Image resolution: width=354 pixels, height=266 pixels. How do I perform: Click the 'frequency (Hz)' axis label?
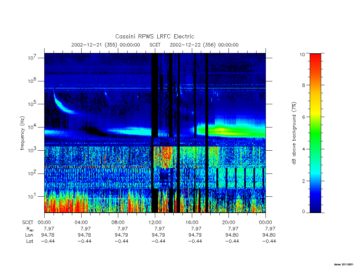[x=22, y=133]
